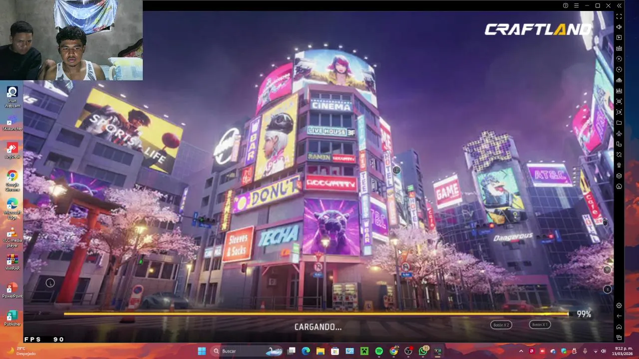Image resolution: width=639 pixels, height=359 pixels.
Task: Click the Botón X 1 overlay button
Action: point(540,325)
